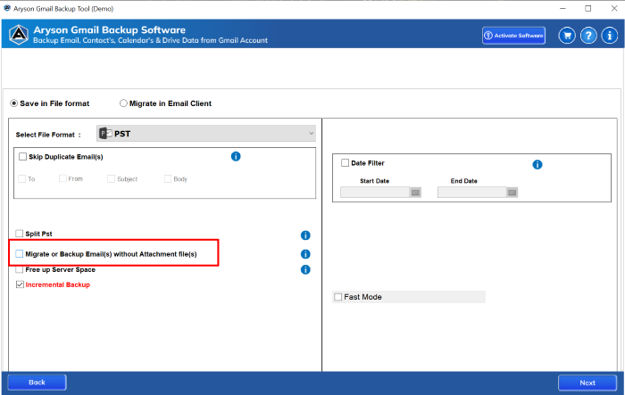Click into the Start Date field
Image resolution: width=625 pixels, height=395 pixels.
[x=375, y=193]
